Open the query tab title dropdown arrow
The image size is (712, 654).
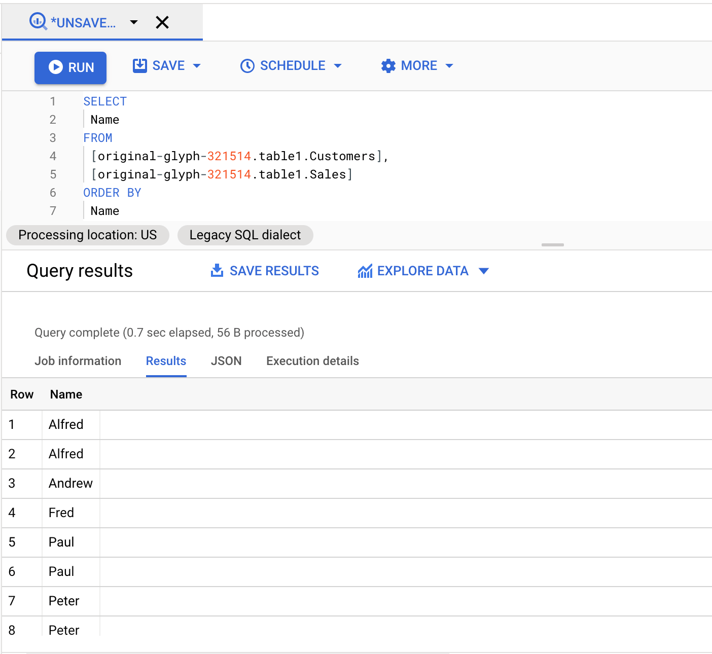(133, 22)
